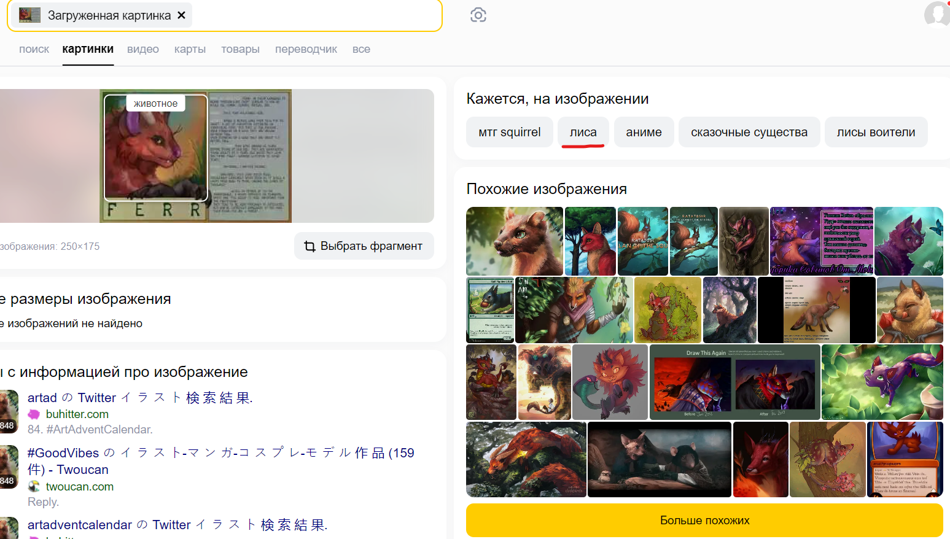Click the Кажется, на изображении heading
Image resolution: width=950 pixels, height=539 pixels.
coord(558,99)
